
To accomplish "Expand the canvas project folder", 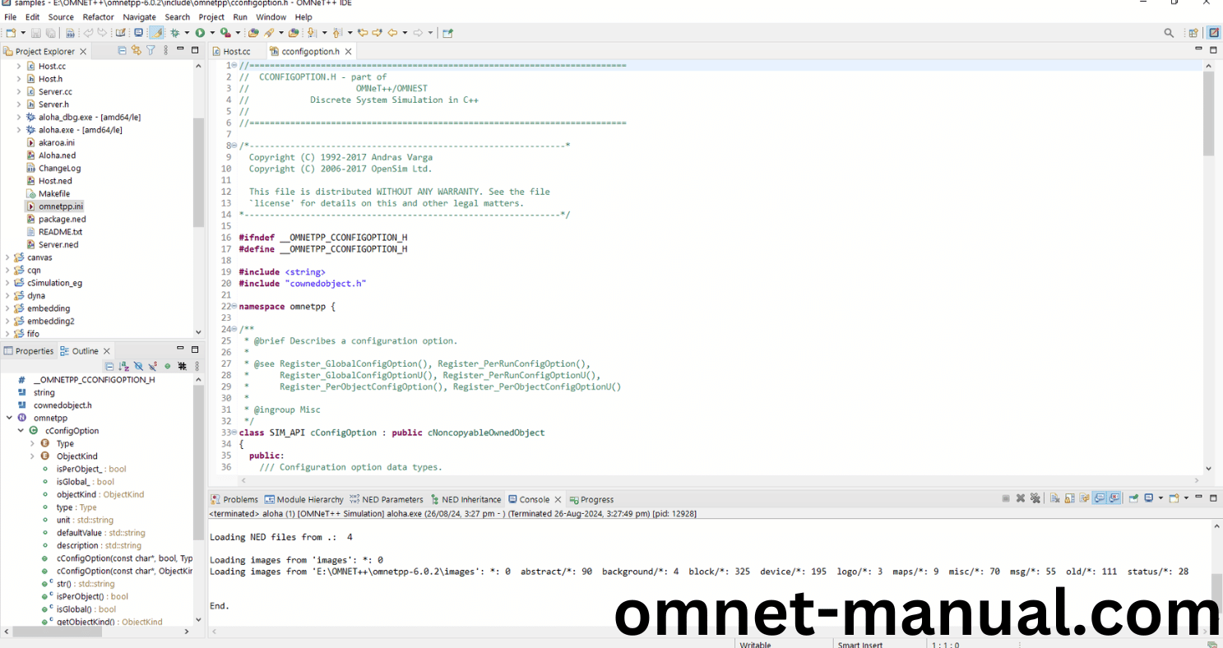I will (7, 257).
